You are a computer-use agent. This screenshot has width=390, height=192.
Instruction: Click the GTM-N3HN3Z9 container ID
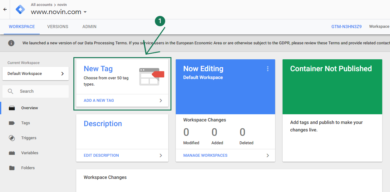click(x=346, y=27)
